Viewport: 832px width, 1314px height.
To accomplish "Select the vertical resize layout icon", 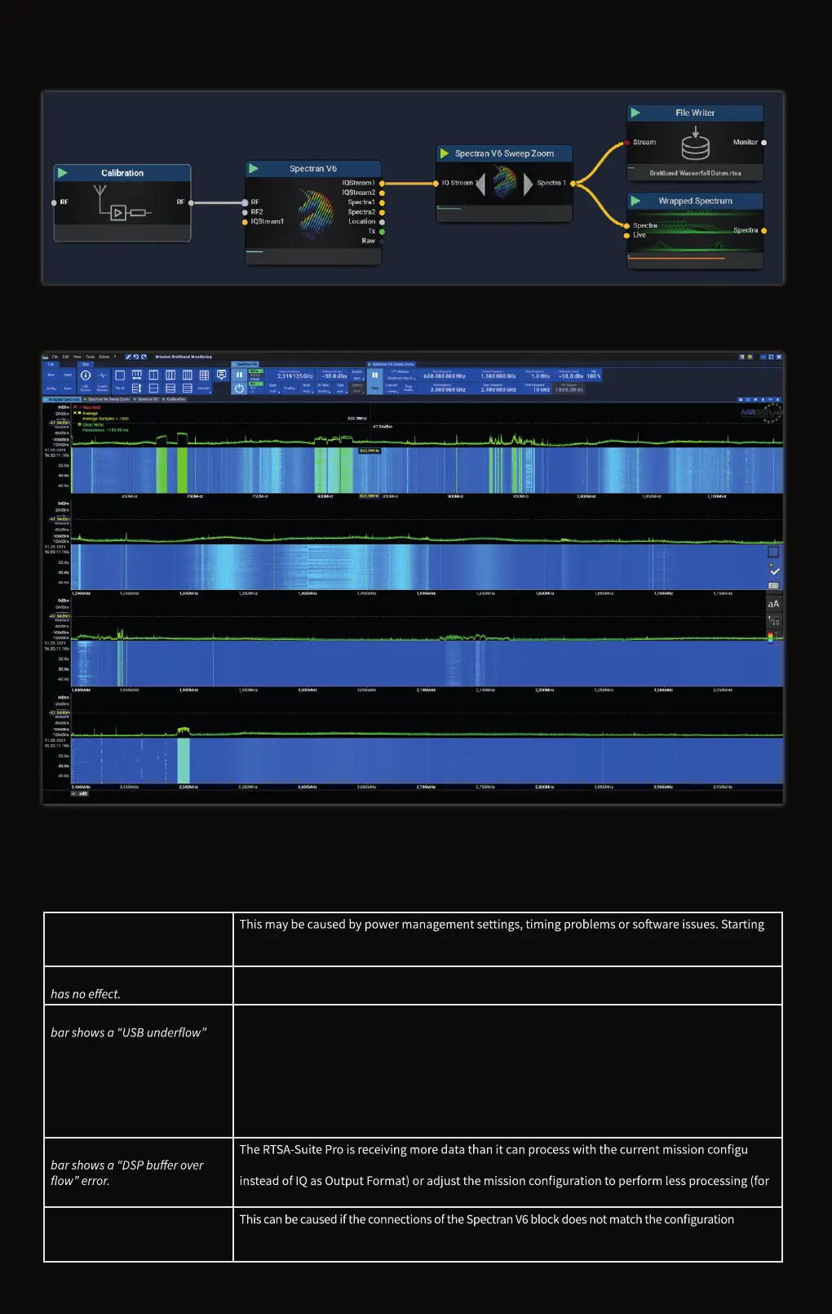I will pyautogui.click(x=136, y=388).
